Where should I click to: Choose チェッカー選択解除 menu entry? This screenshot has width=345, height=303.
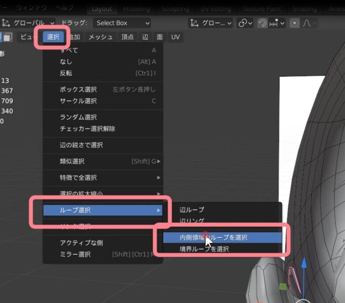point(103,129)
